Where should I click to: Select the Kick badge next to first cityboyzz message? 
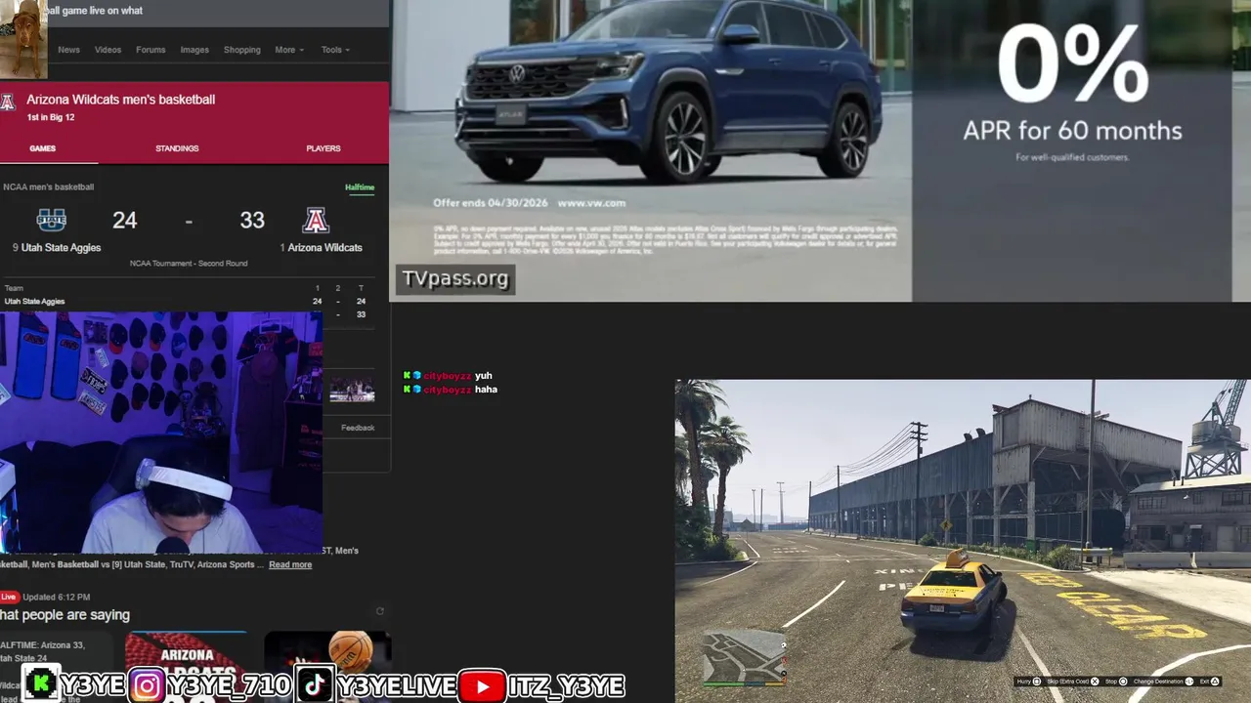click(x=408, y=376)
